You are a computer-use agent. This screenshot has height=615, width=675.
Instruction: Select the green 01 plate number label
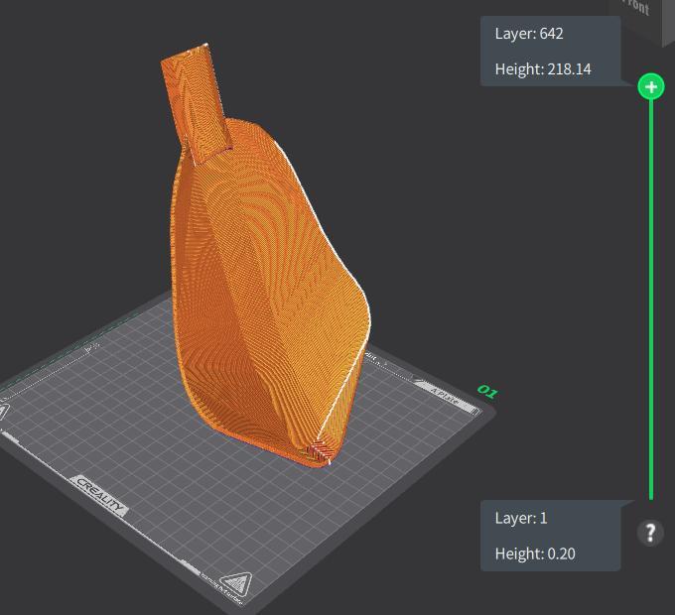click(487, 392)
